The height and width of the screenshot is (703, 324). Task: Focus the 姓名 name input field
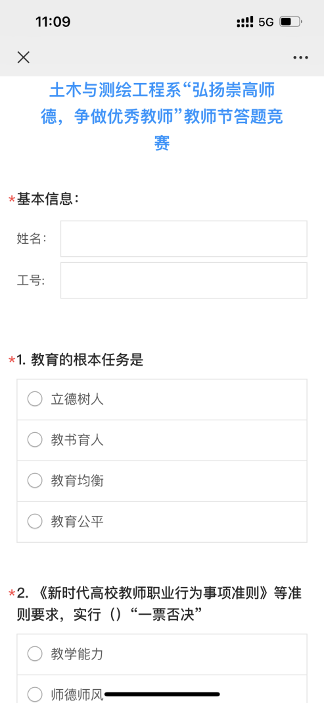click(x=184, y=239)
